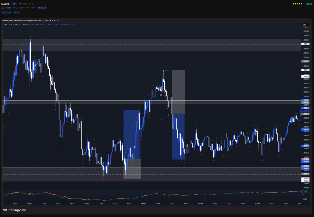Click the +€50,00 profit amount

pos(308,4)
